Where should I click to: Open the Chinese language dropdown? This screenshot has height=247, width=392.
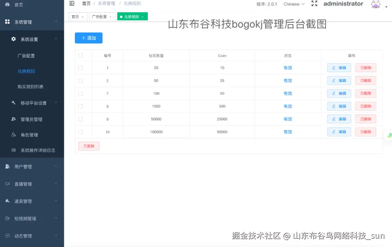click(x=294, y=4)
